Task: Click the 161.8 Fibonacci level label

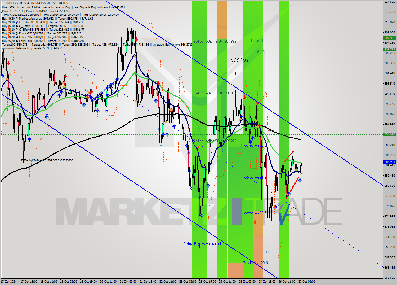Action: coord(260,52)
